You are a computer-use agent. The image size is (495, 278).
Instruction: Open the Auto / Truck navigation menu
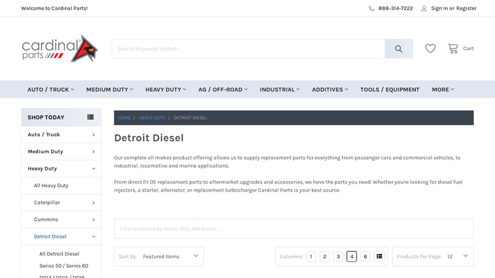(x=51, y=90)
